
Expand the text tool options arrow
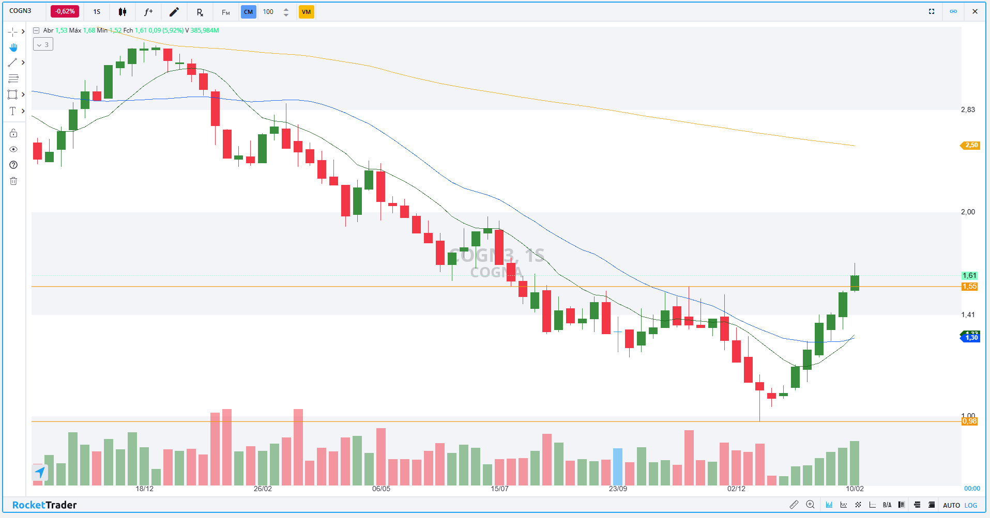(23, 111)
